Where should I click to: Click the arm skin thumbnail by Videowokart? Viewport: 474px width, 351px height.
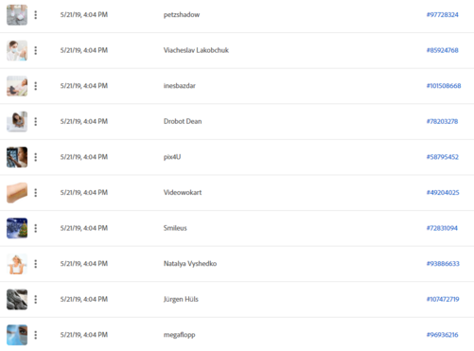pos(17,193)
